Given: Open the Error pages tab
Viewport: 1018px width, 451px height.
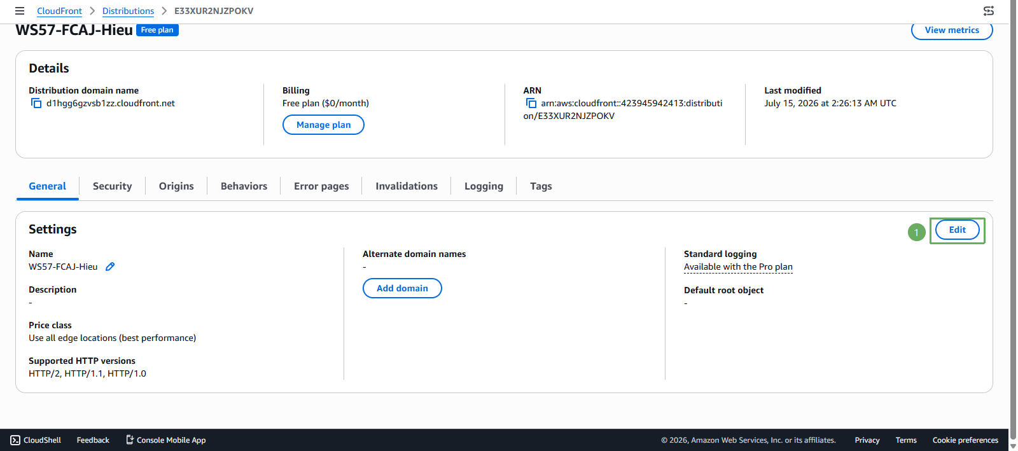Looking at the screenshot, I should [321, 186].
